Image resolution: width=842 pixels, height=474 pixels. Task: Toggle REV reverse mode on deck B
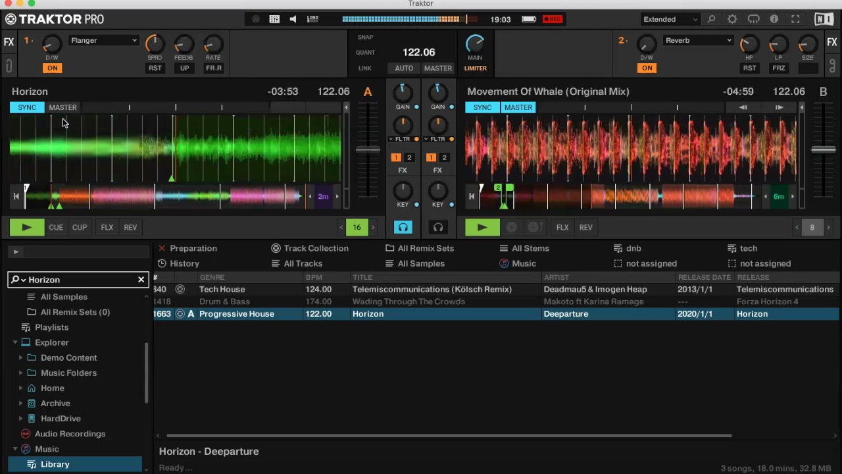[586, 227]
